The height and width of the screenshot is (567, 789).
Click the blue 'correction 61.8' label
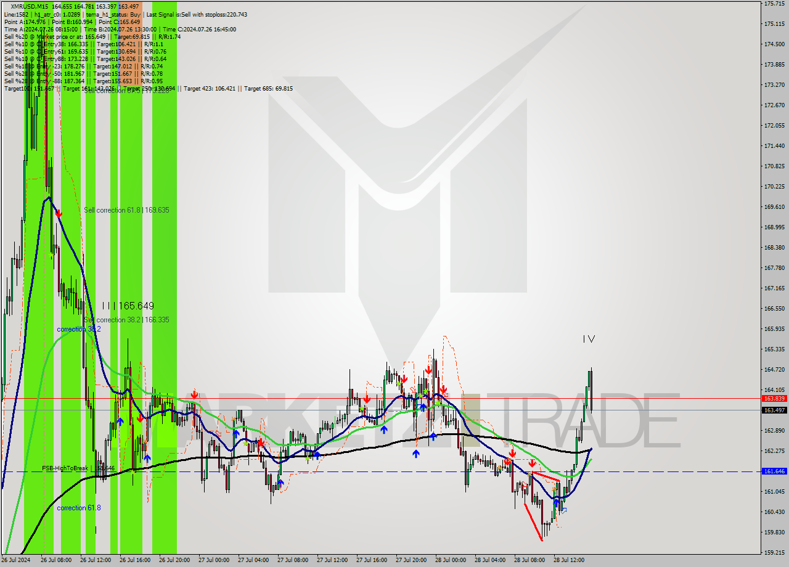(x=79, y=508)
